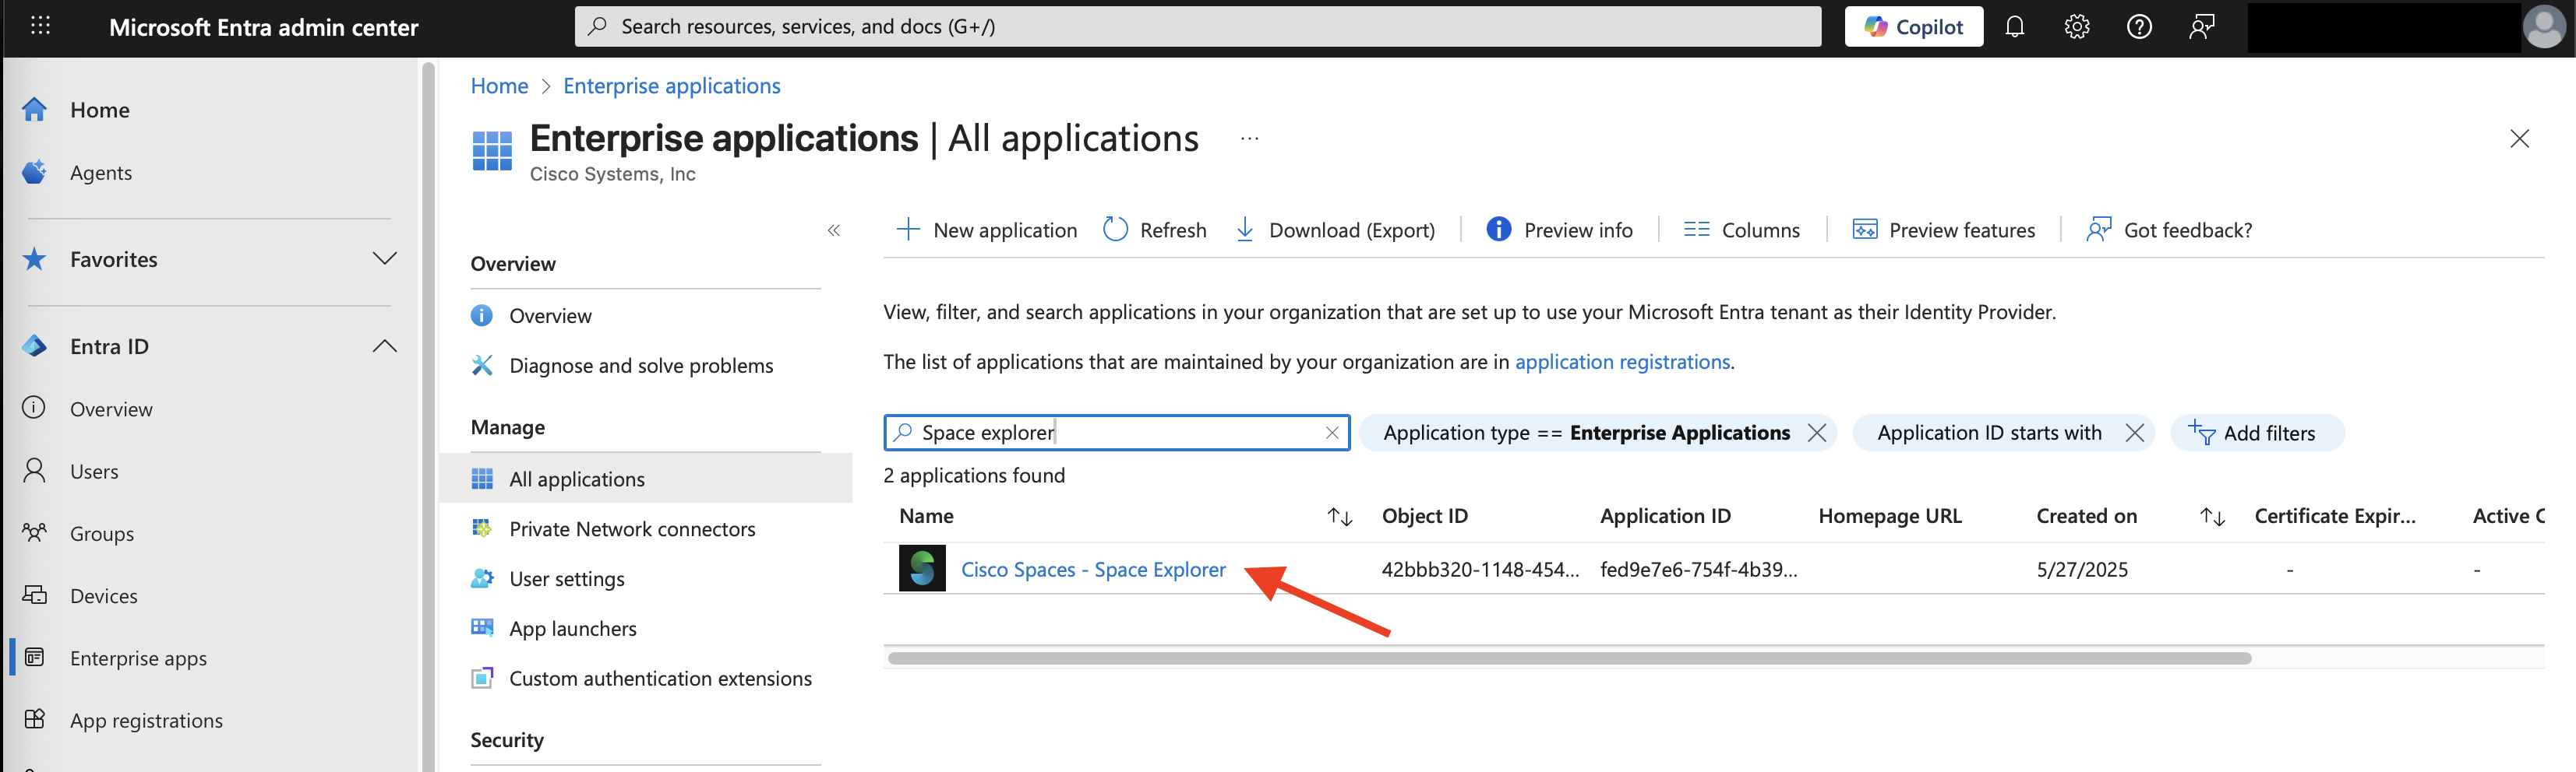The image size is (2576, 772).
Task: Expand the Favorites section
Action: [x=385, y=258]
